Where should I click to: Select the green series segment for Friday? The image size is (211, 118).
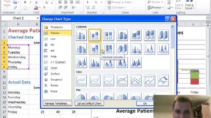click(195, 75)
